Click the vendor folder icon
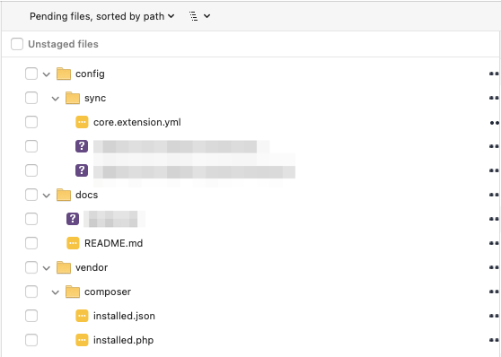The height and width of the screenshot is (357, 501). 64,267
